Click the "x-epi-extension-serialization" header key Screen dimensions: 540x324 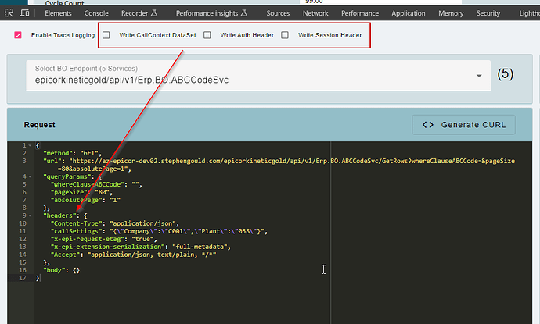tap(108, 247)
